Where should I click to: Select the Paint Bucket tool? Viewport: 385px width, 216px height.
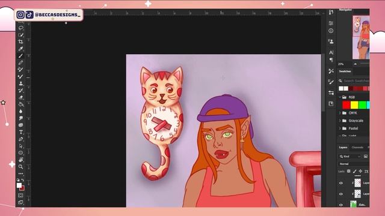click(21, 104)
